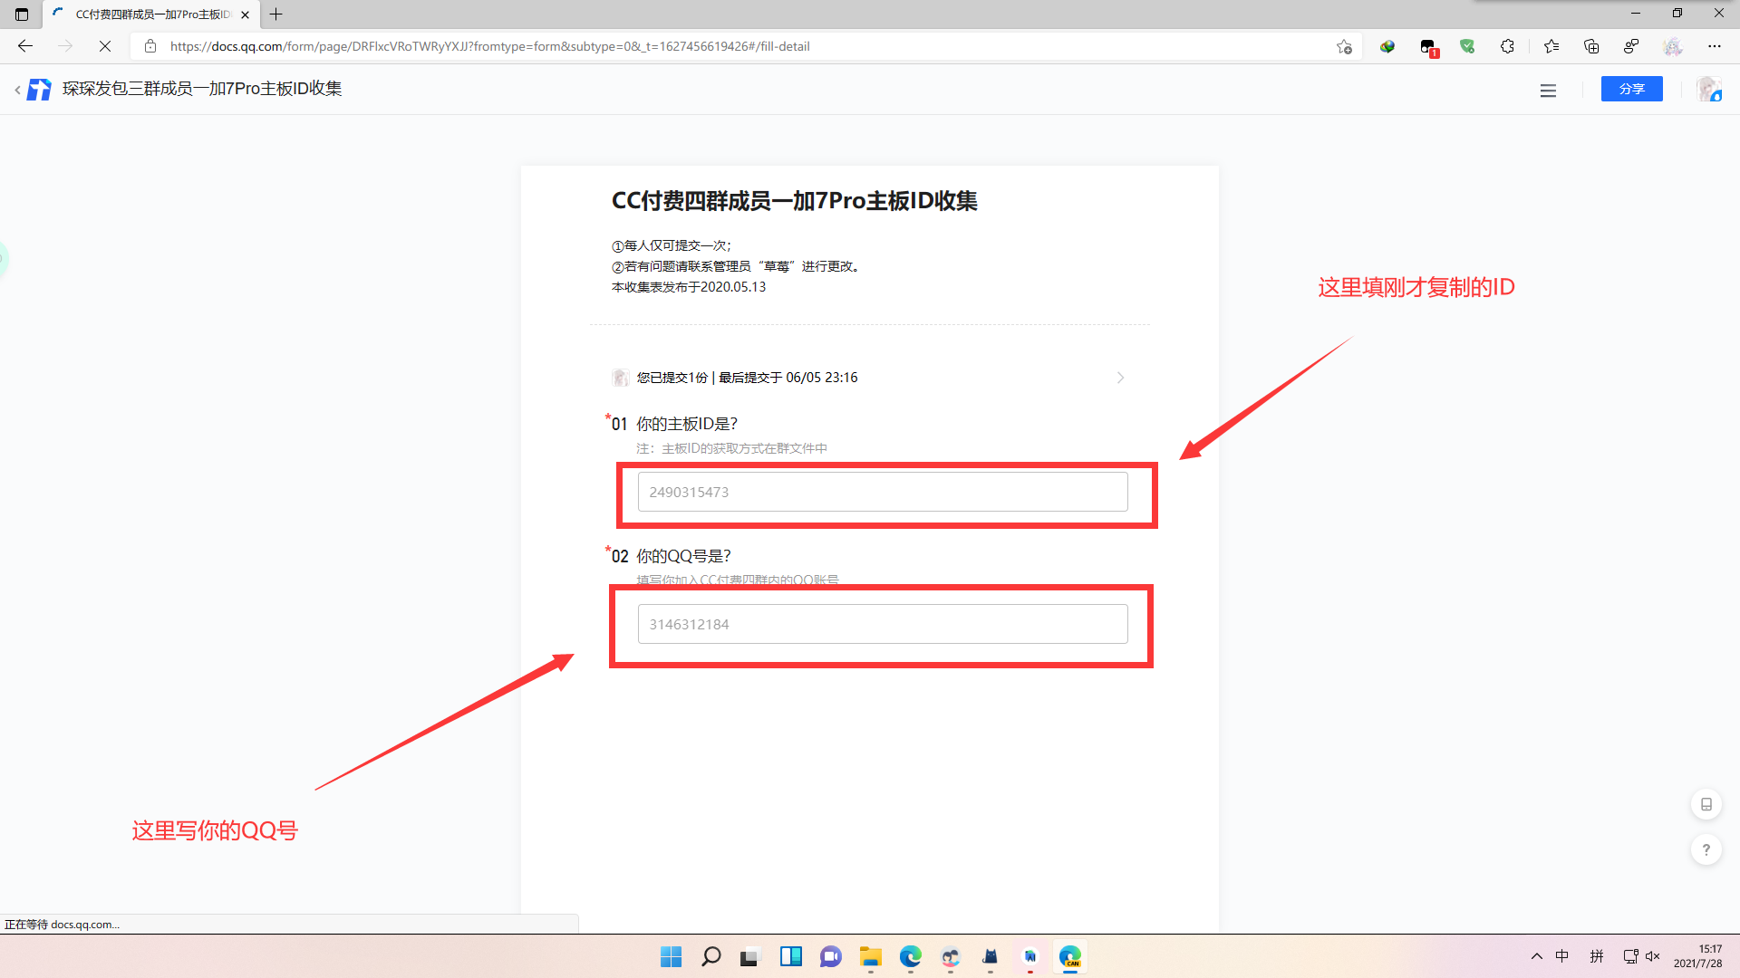Open the Windows Start menu
Viewport: 1740px width, 978px height.
pos(671,956)
